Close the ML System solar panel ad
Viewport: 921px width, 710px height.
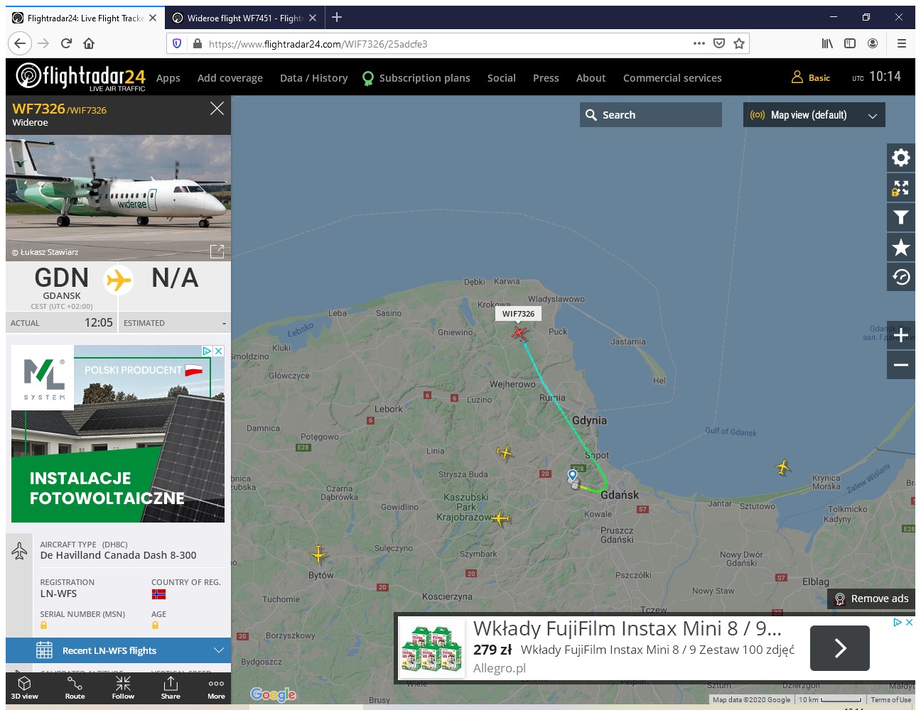(x=219, y=351)
